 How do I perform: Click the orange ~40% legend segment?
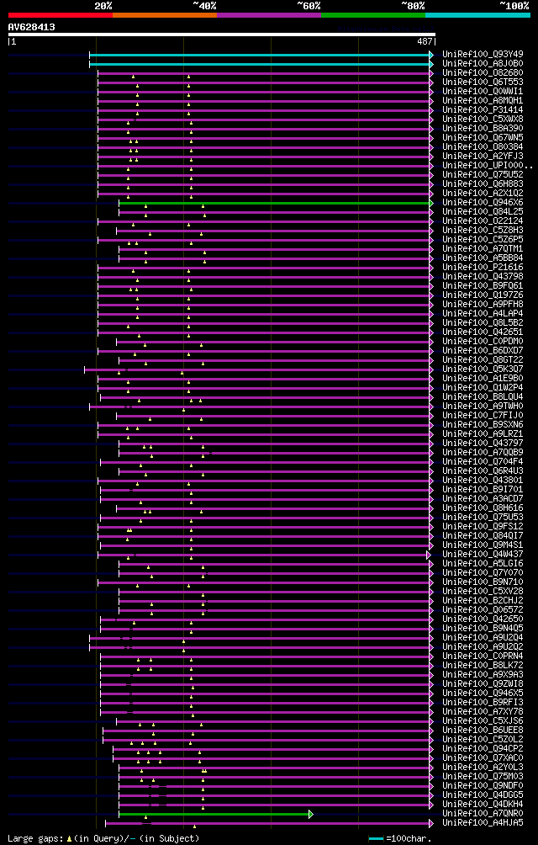(x=165, y=15)
